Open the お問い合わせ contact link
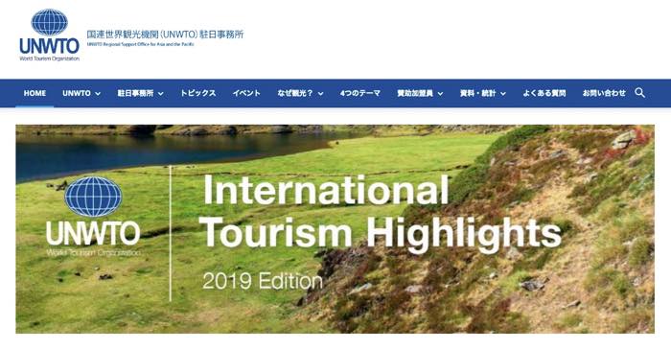Screen dimensions: 671x350 pos(604,93)
